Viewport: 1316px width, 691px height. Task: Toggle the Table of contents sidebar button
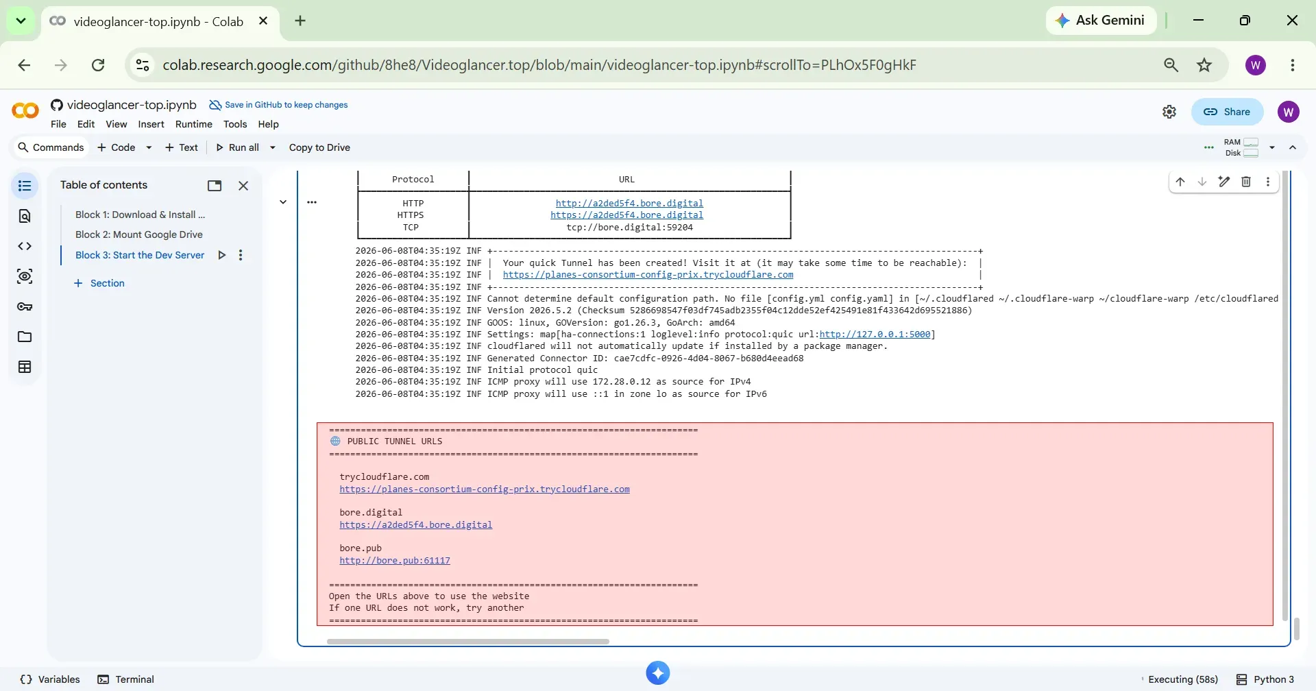click(25, 186)
